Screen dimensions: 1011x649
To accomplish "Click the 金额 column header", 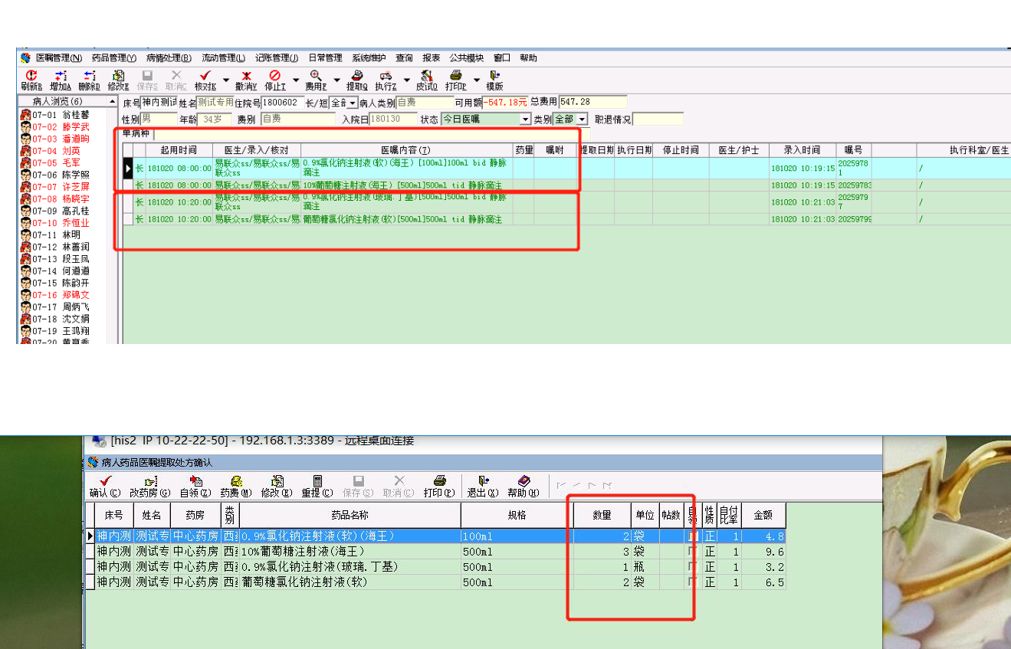I will pyautogui.click(x=763, y=515).
